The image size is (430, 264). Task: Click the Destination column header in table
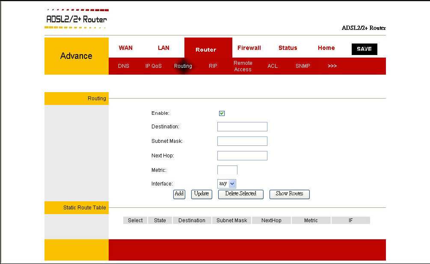pyautogui.click(x=192, y=220)
